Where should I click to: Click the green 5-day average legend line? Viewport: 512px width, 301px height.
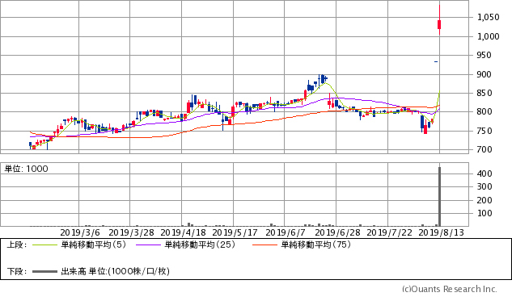[45, 245]
